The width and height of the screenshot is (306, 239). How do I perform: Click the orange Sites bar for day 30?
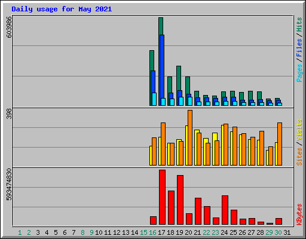(280, 144)
